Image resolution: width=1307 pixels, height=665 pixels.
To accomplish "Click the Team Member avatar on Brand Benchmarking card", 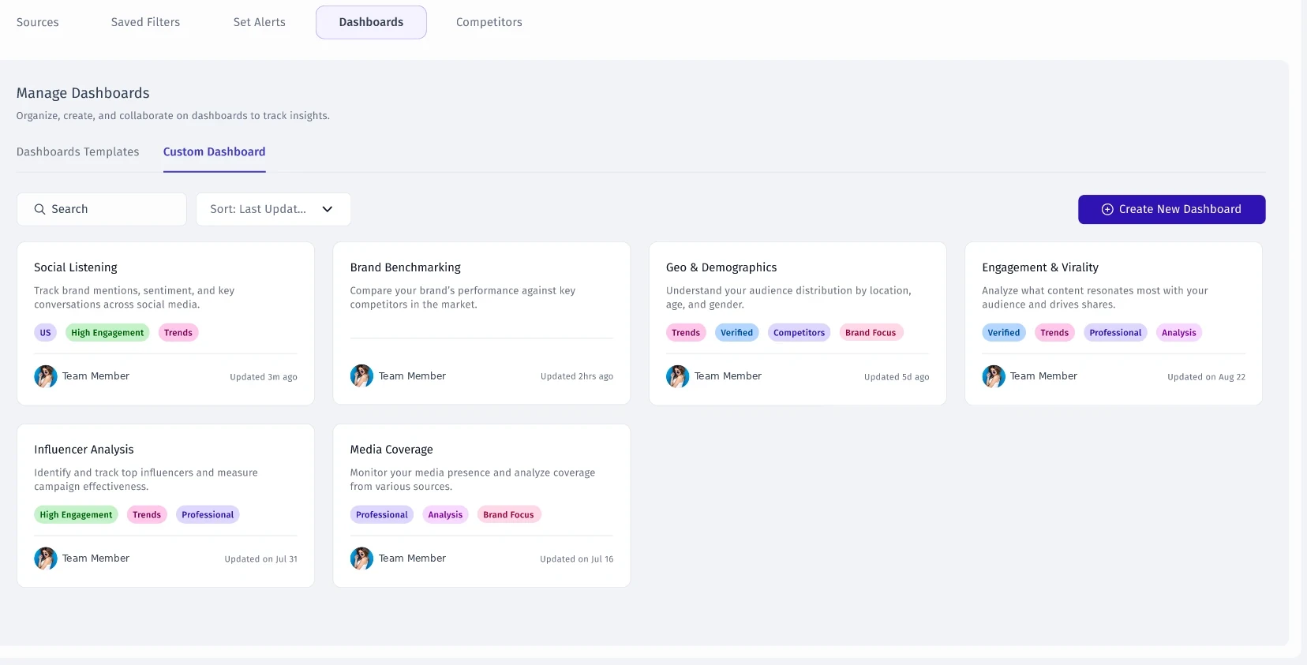I will pos(361,376).
